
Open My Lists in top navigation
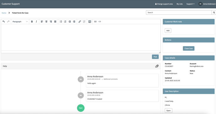click(180, 4)
